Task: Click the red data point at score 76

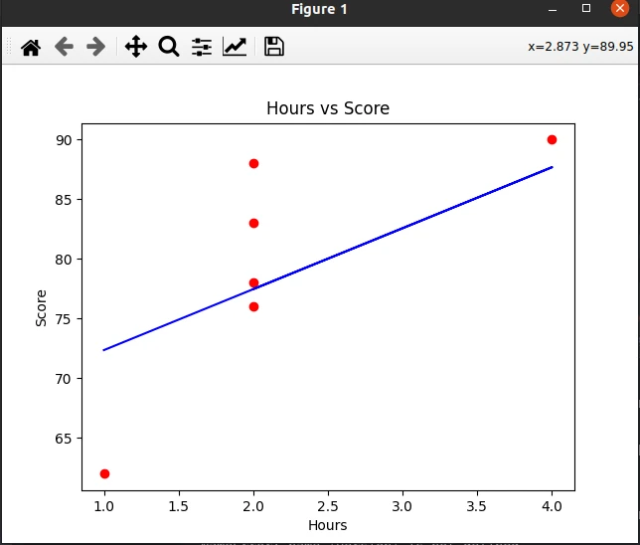Action: click(x=253, y=306)
